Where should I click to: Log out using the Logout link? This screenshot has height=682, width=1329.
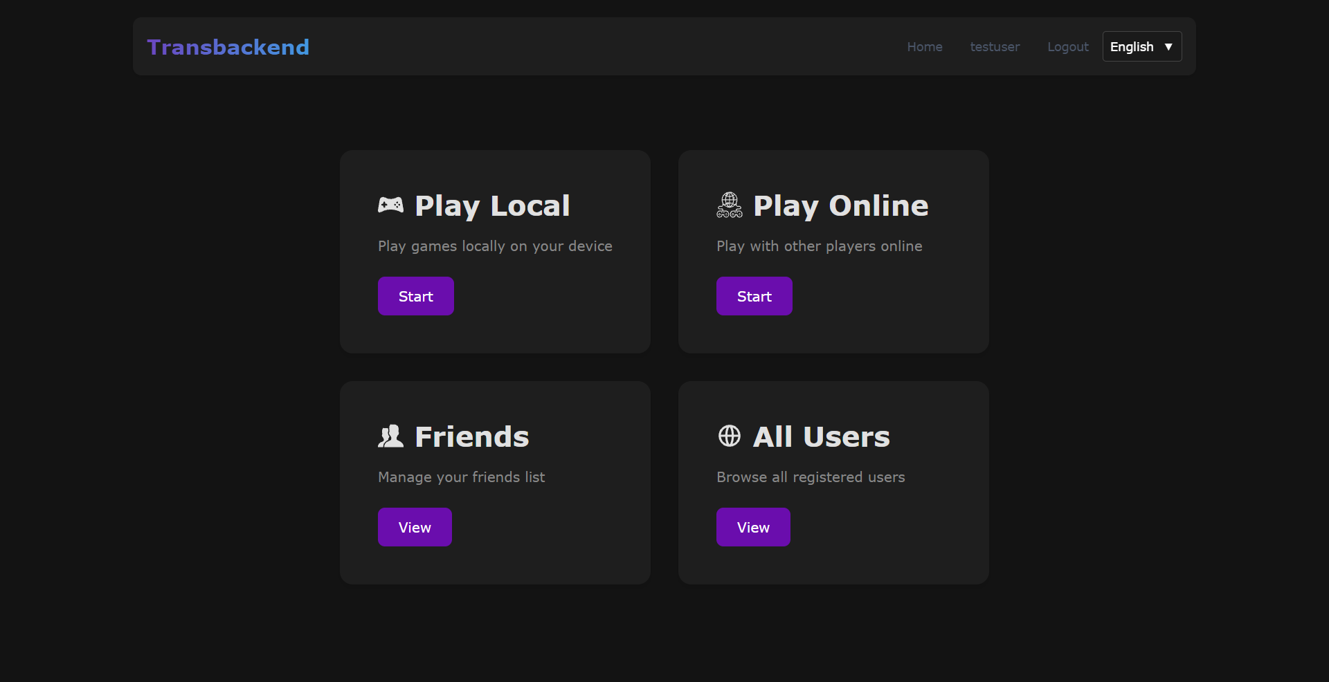click(1068, 46)
